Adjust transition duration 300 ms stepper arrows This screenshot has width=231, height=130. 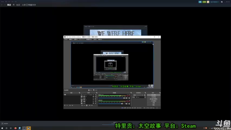pos(145,97)
